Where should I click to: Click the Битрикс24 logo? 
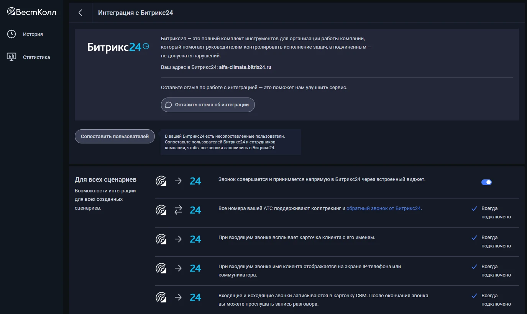[x=118, y=47]
